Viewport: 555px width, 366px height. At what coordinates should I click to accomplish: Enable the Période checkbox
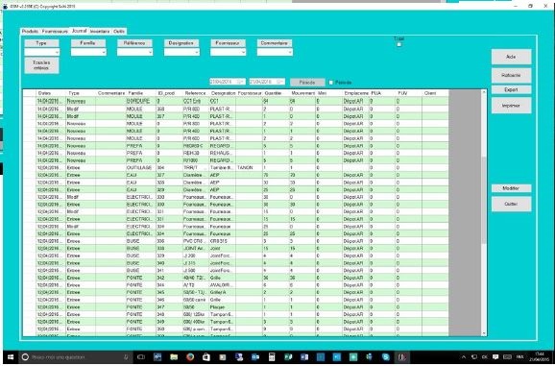[331, 83]
